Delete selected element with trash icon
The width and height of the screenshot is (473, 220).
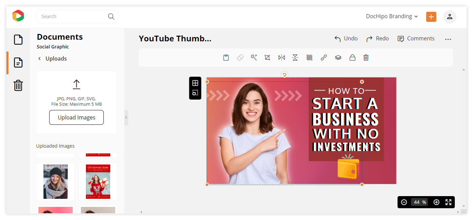[366, 58]
